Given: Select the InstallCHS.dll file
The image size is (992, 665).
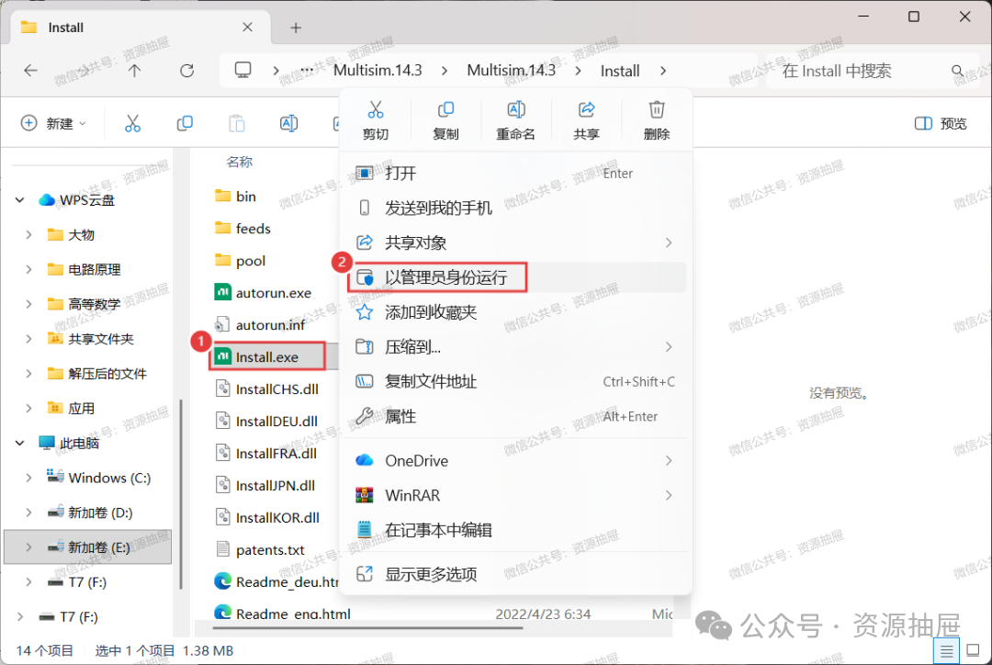Looking at the screenshot, I should (267, 389).
